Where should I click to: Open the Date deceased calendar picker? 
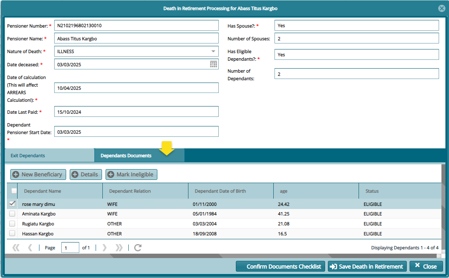pos(214,64)
